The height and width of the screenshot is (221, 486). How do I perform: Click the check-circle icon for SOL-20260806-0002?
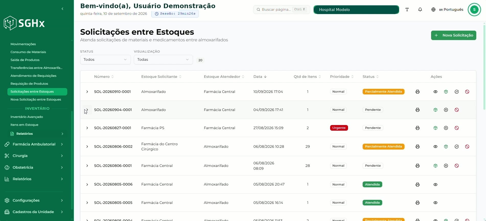click(457, 146)
